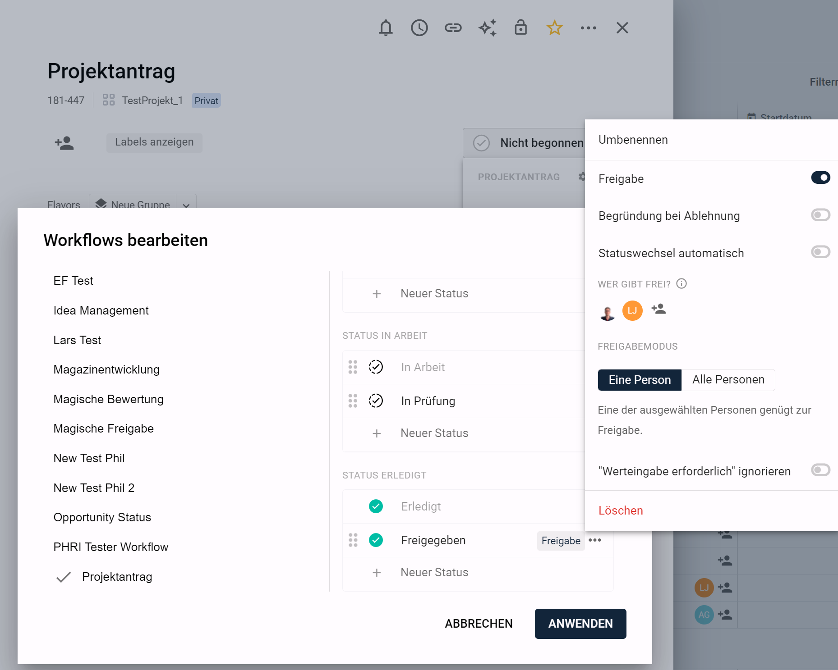The image size is (838, 670).
Task: Click the Projektantrag title text
Action: click(x=111, y=71)
